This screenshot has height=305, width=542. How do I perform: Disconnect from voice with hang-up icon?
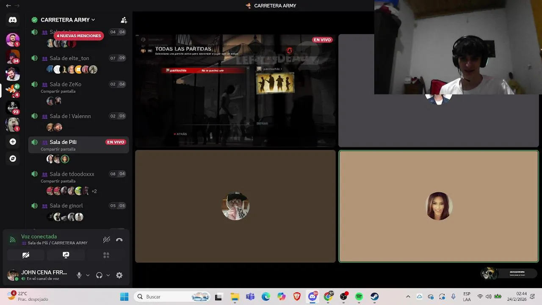119,240
